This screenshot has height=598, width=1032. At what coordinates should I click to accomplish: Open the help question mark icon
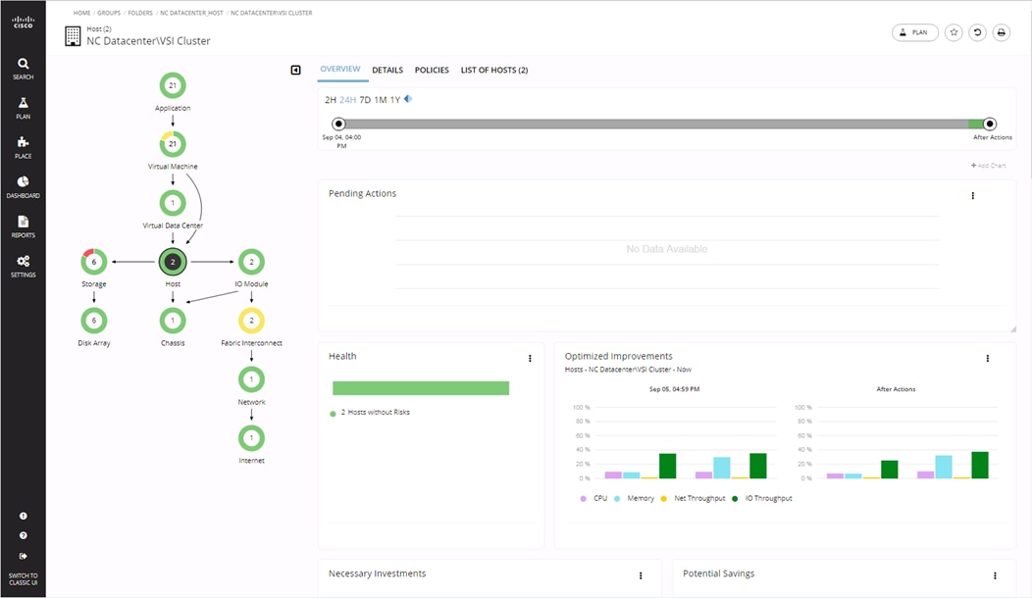pyautogui.click(x=23, y=535)
